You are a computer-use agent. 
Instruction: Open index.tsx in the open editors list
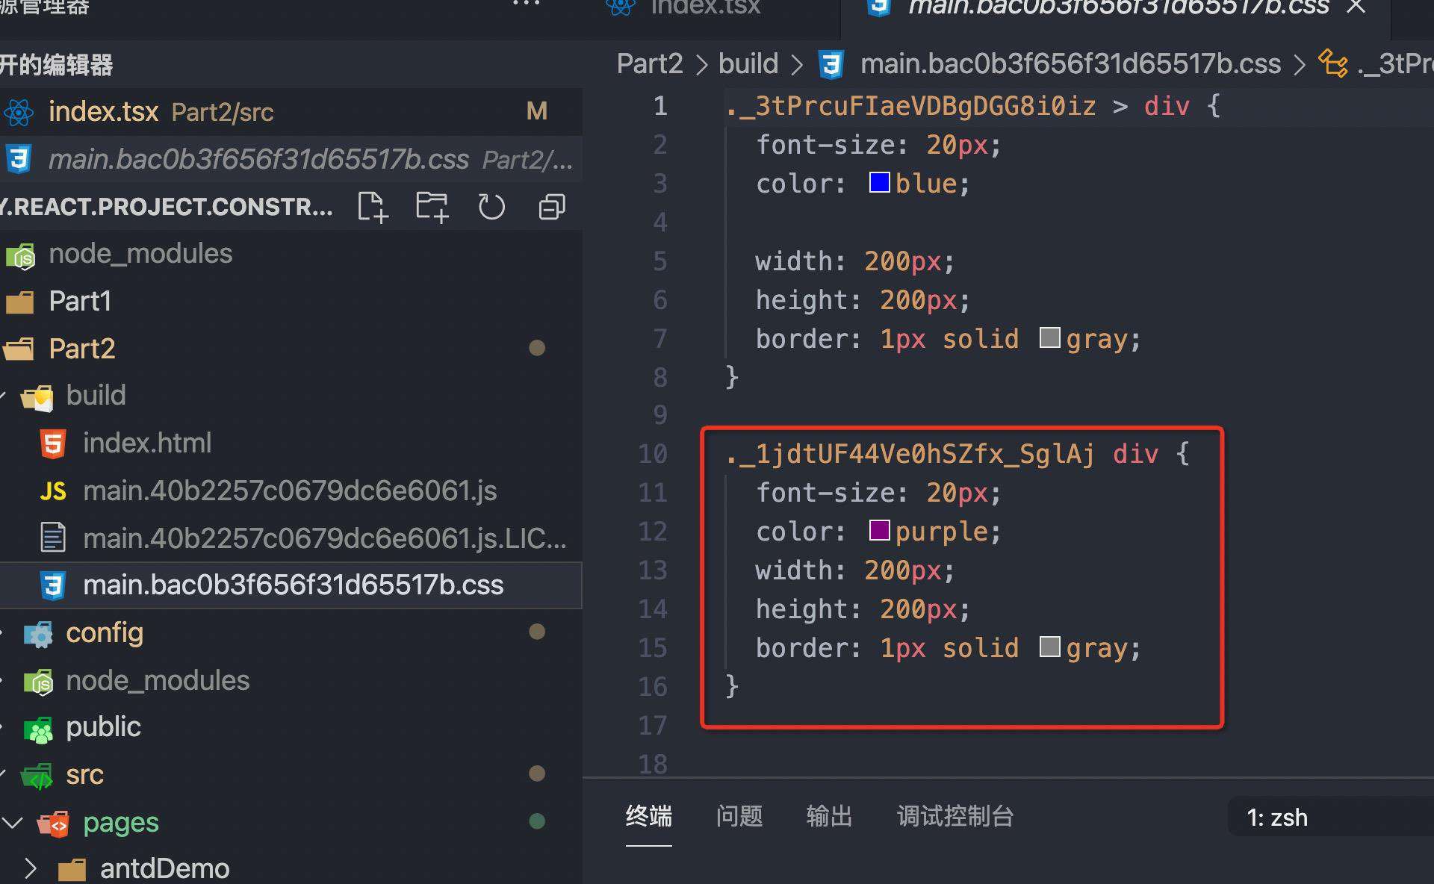click(x=291, y=112)
